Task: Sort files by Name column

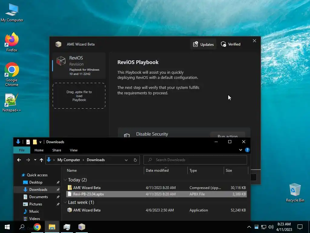Action: 104,171
